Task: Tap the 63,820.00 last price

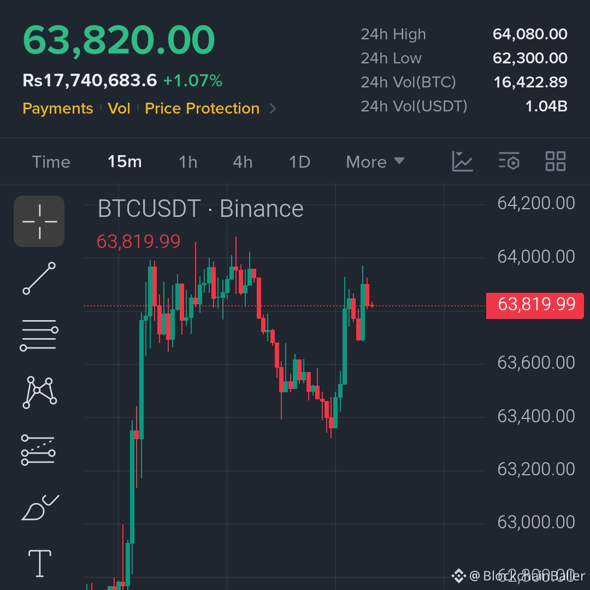Action: [119, 40]
